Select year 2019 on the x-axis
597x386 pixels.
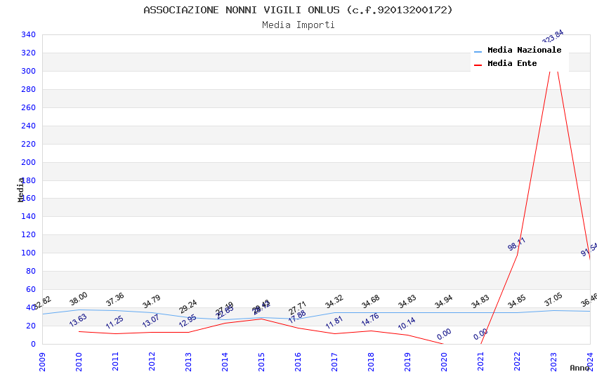tap(407, 361)
